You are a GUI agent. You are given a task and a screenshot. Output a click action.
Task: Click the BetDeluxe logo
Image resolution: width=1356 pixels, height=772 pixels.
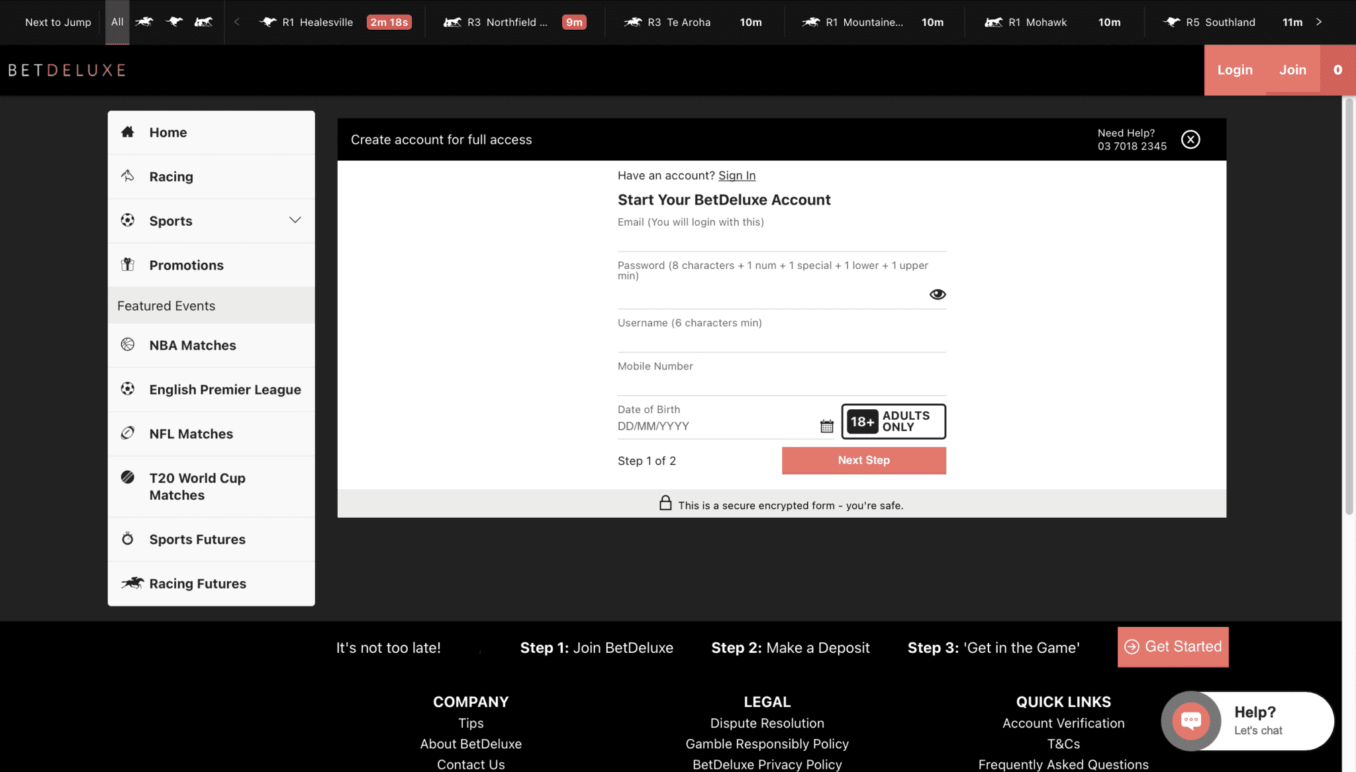click(x=67, y=70)
